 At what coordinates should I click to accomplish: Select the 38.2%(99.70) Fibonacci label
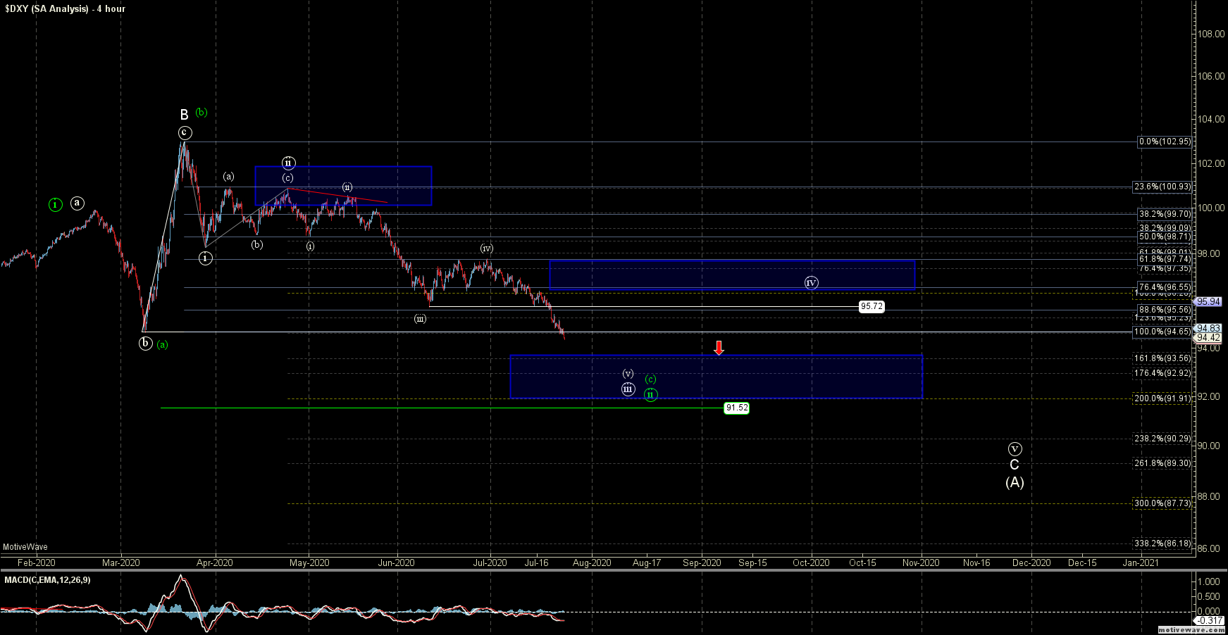coord(1165,214)
